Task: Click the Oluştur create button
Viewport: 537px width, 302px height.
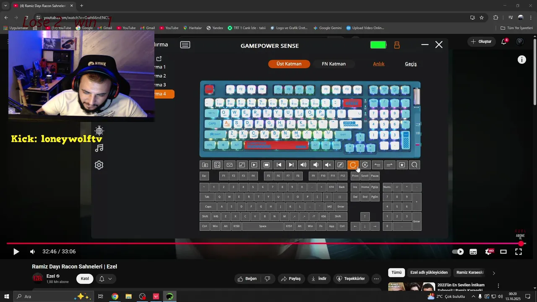Action: 481,42
